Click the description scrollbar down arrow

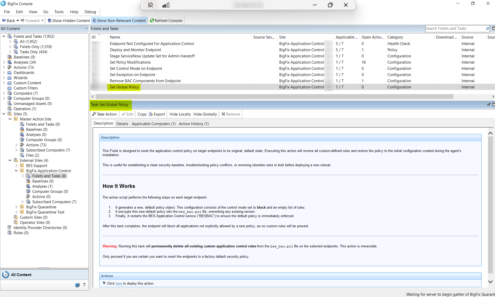[490, 282]
